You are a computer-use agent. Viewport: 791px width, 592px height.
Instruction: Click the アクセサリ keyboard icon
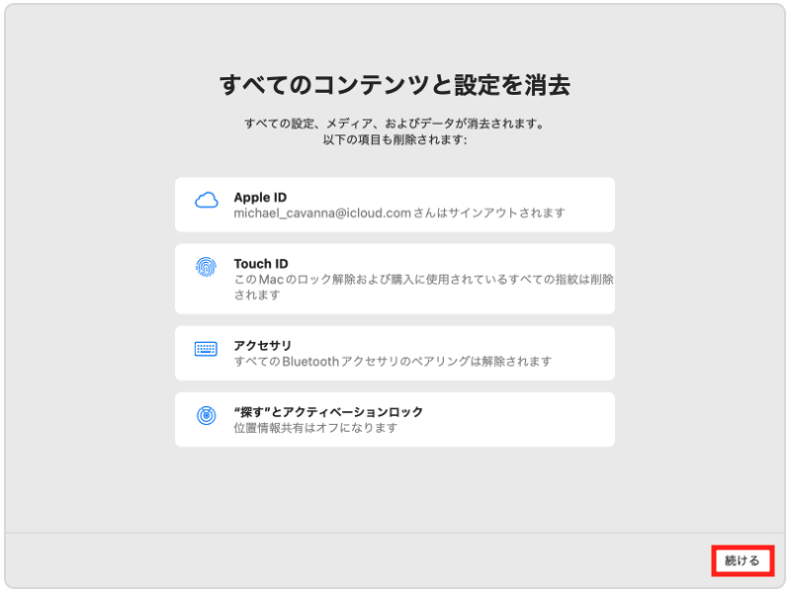coord(206,349)
